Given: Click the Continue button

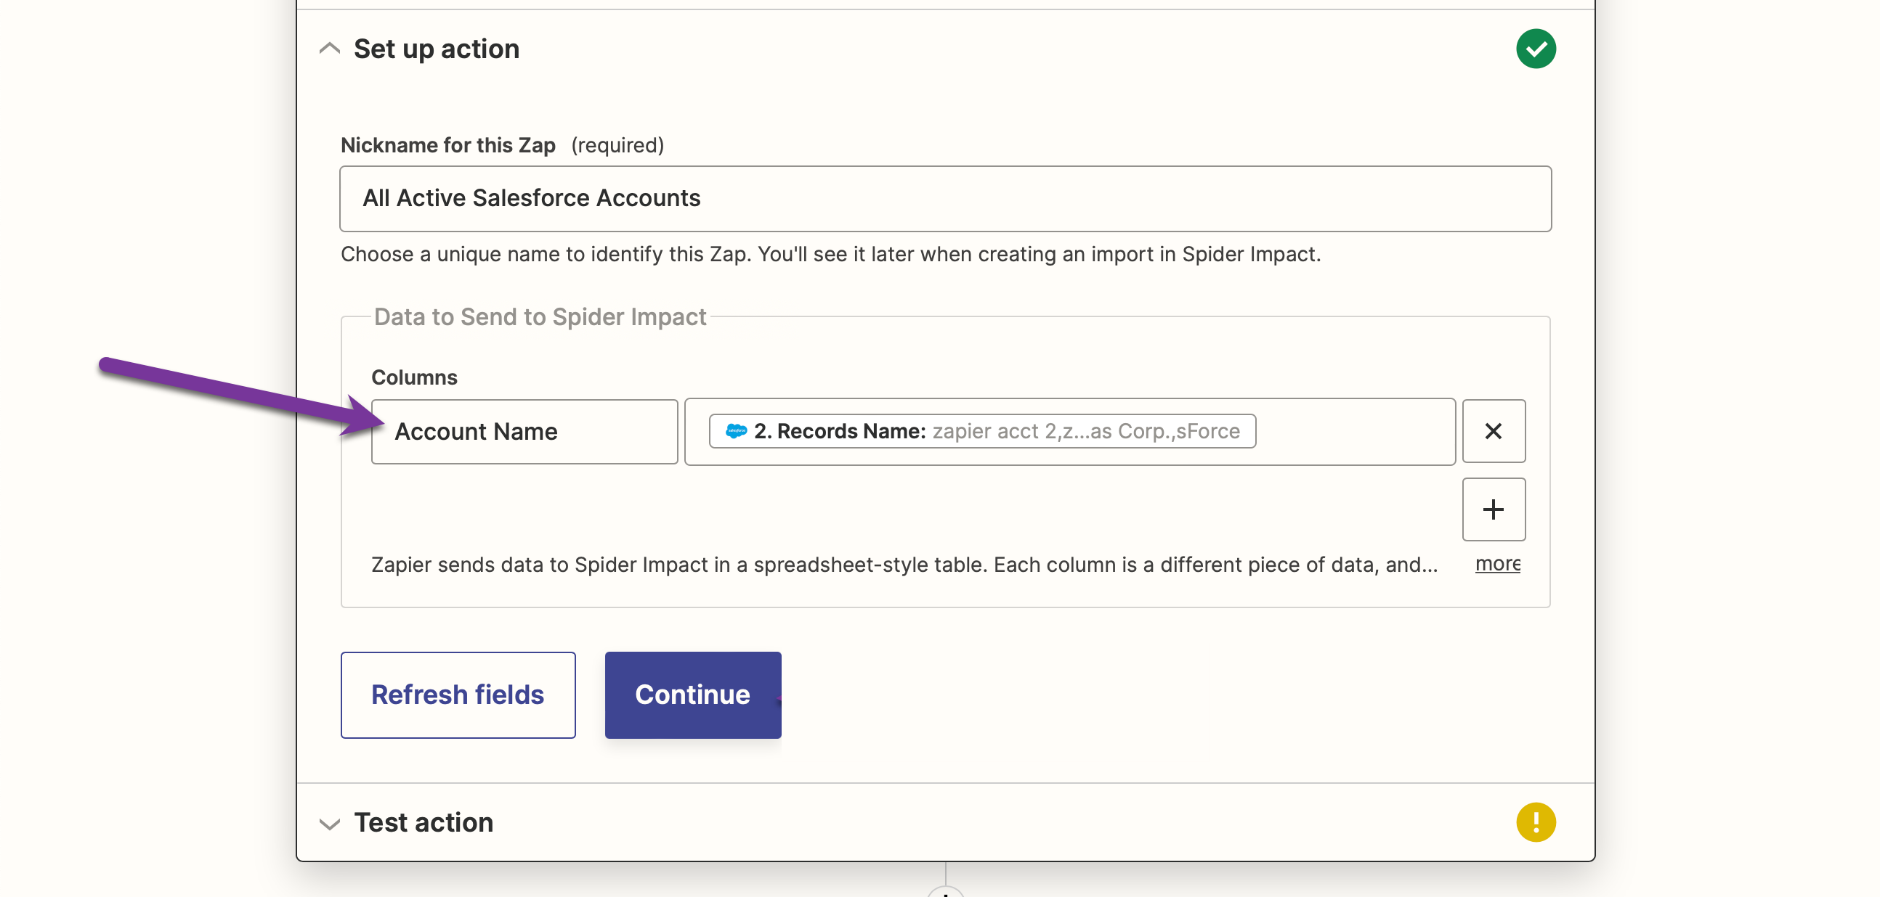Looking at the screenshot, I should [x=692, y=695].
